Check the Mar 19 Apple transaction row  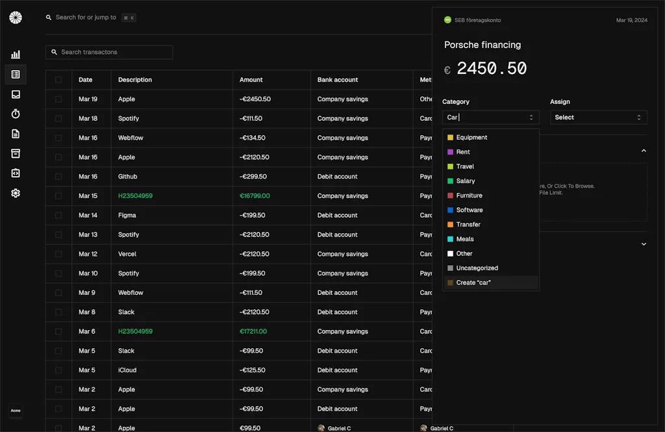pos(58,99)
